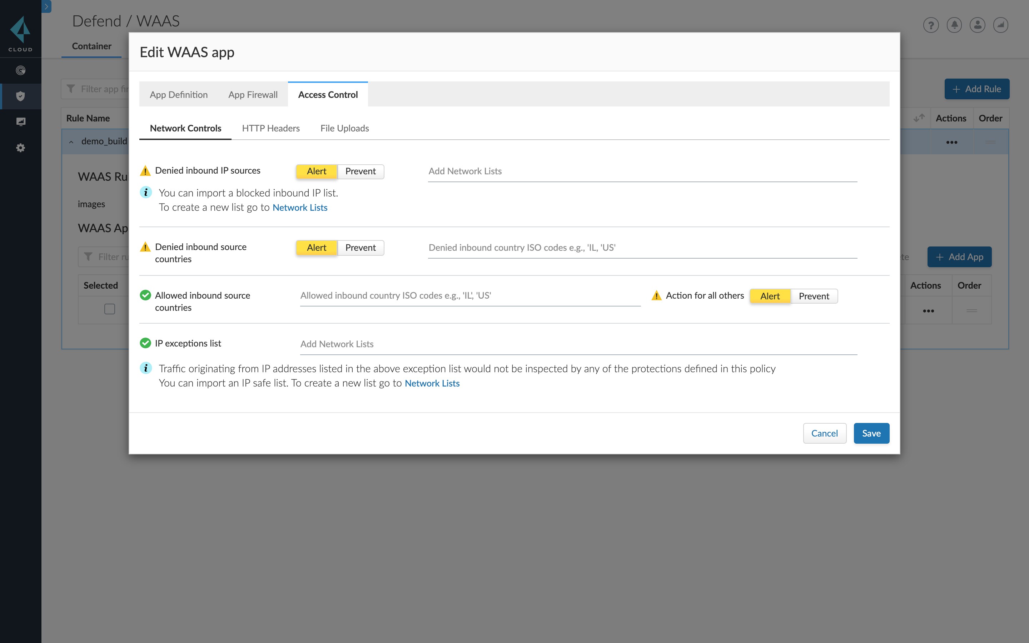Save the WAAS app changes
This screenshot has width=1029, height=643.
pyautogui.click(x=871, y=433)
